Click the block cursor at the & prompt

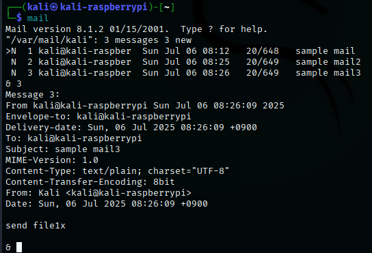[x=19, y=247]
